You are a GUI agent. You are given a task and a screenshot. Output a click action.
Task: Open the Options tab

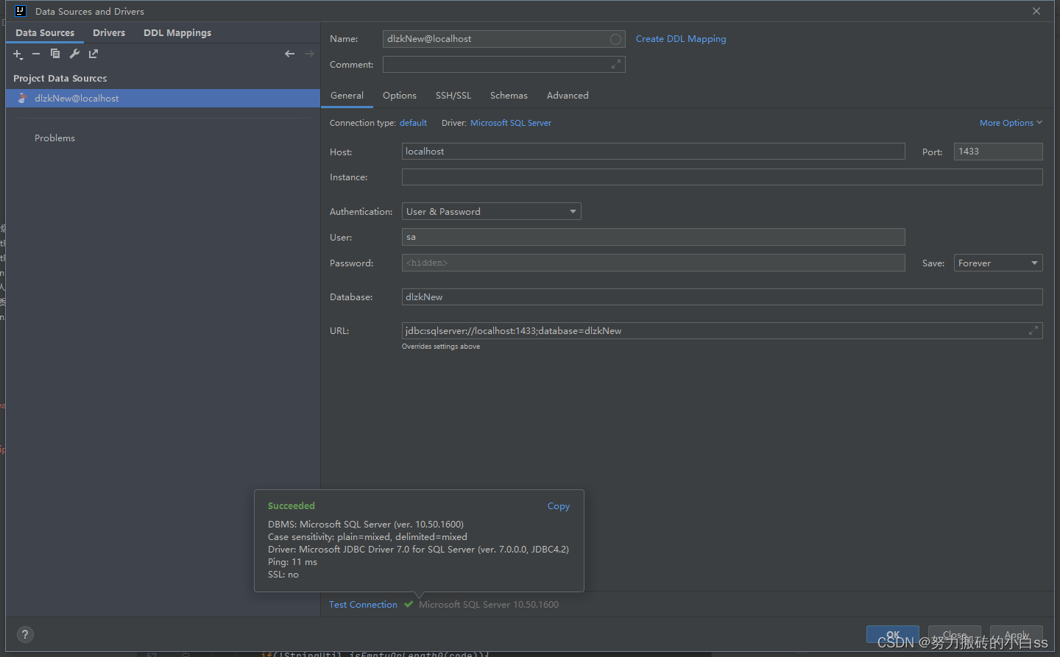coord(400,96)
